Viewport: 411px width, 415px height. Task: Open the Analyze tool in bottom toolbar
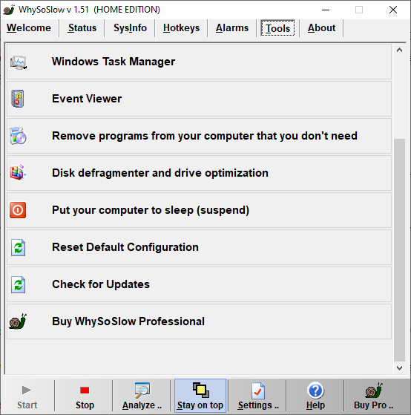pos(142,396)
